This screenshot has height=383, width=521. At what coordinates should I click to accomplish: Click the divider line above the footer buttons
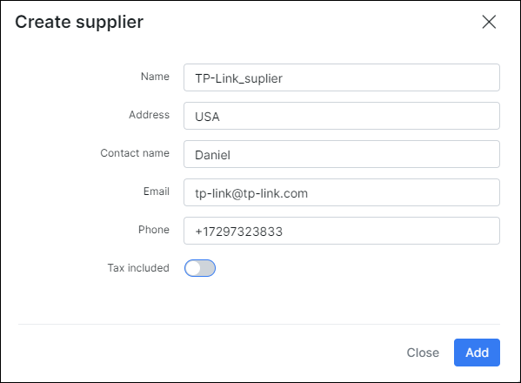point(259,324)
